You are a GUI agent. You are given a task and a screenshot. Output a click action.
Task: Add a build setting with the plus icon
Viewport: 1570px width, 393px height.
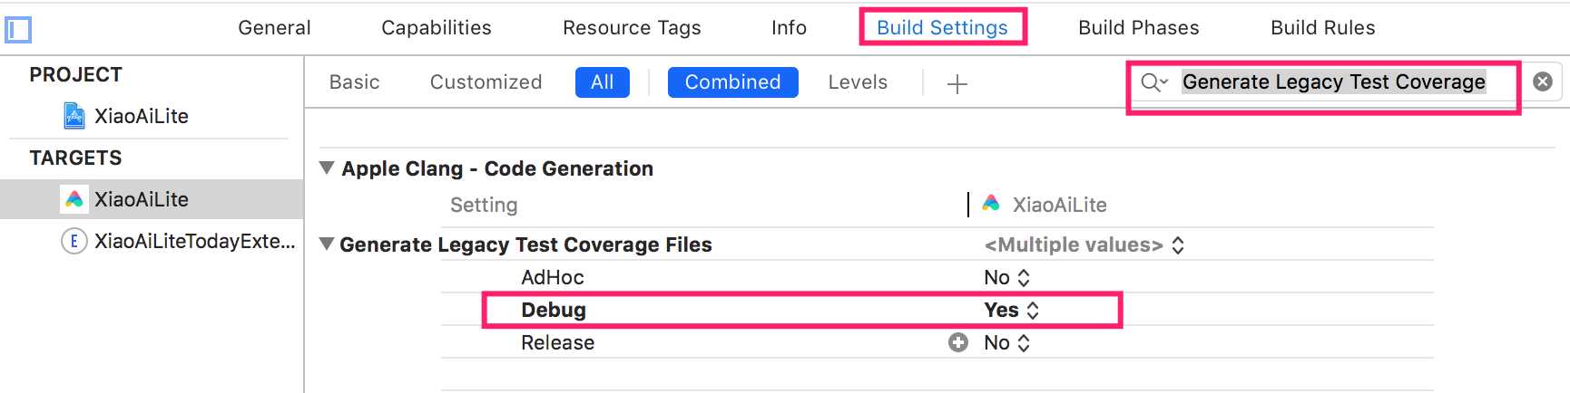point(957,84)
